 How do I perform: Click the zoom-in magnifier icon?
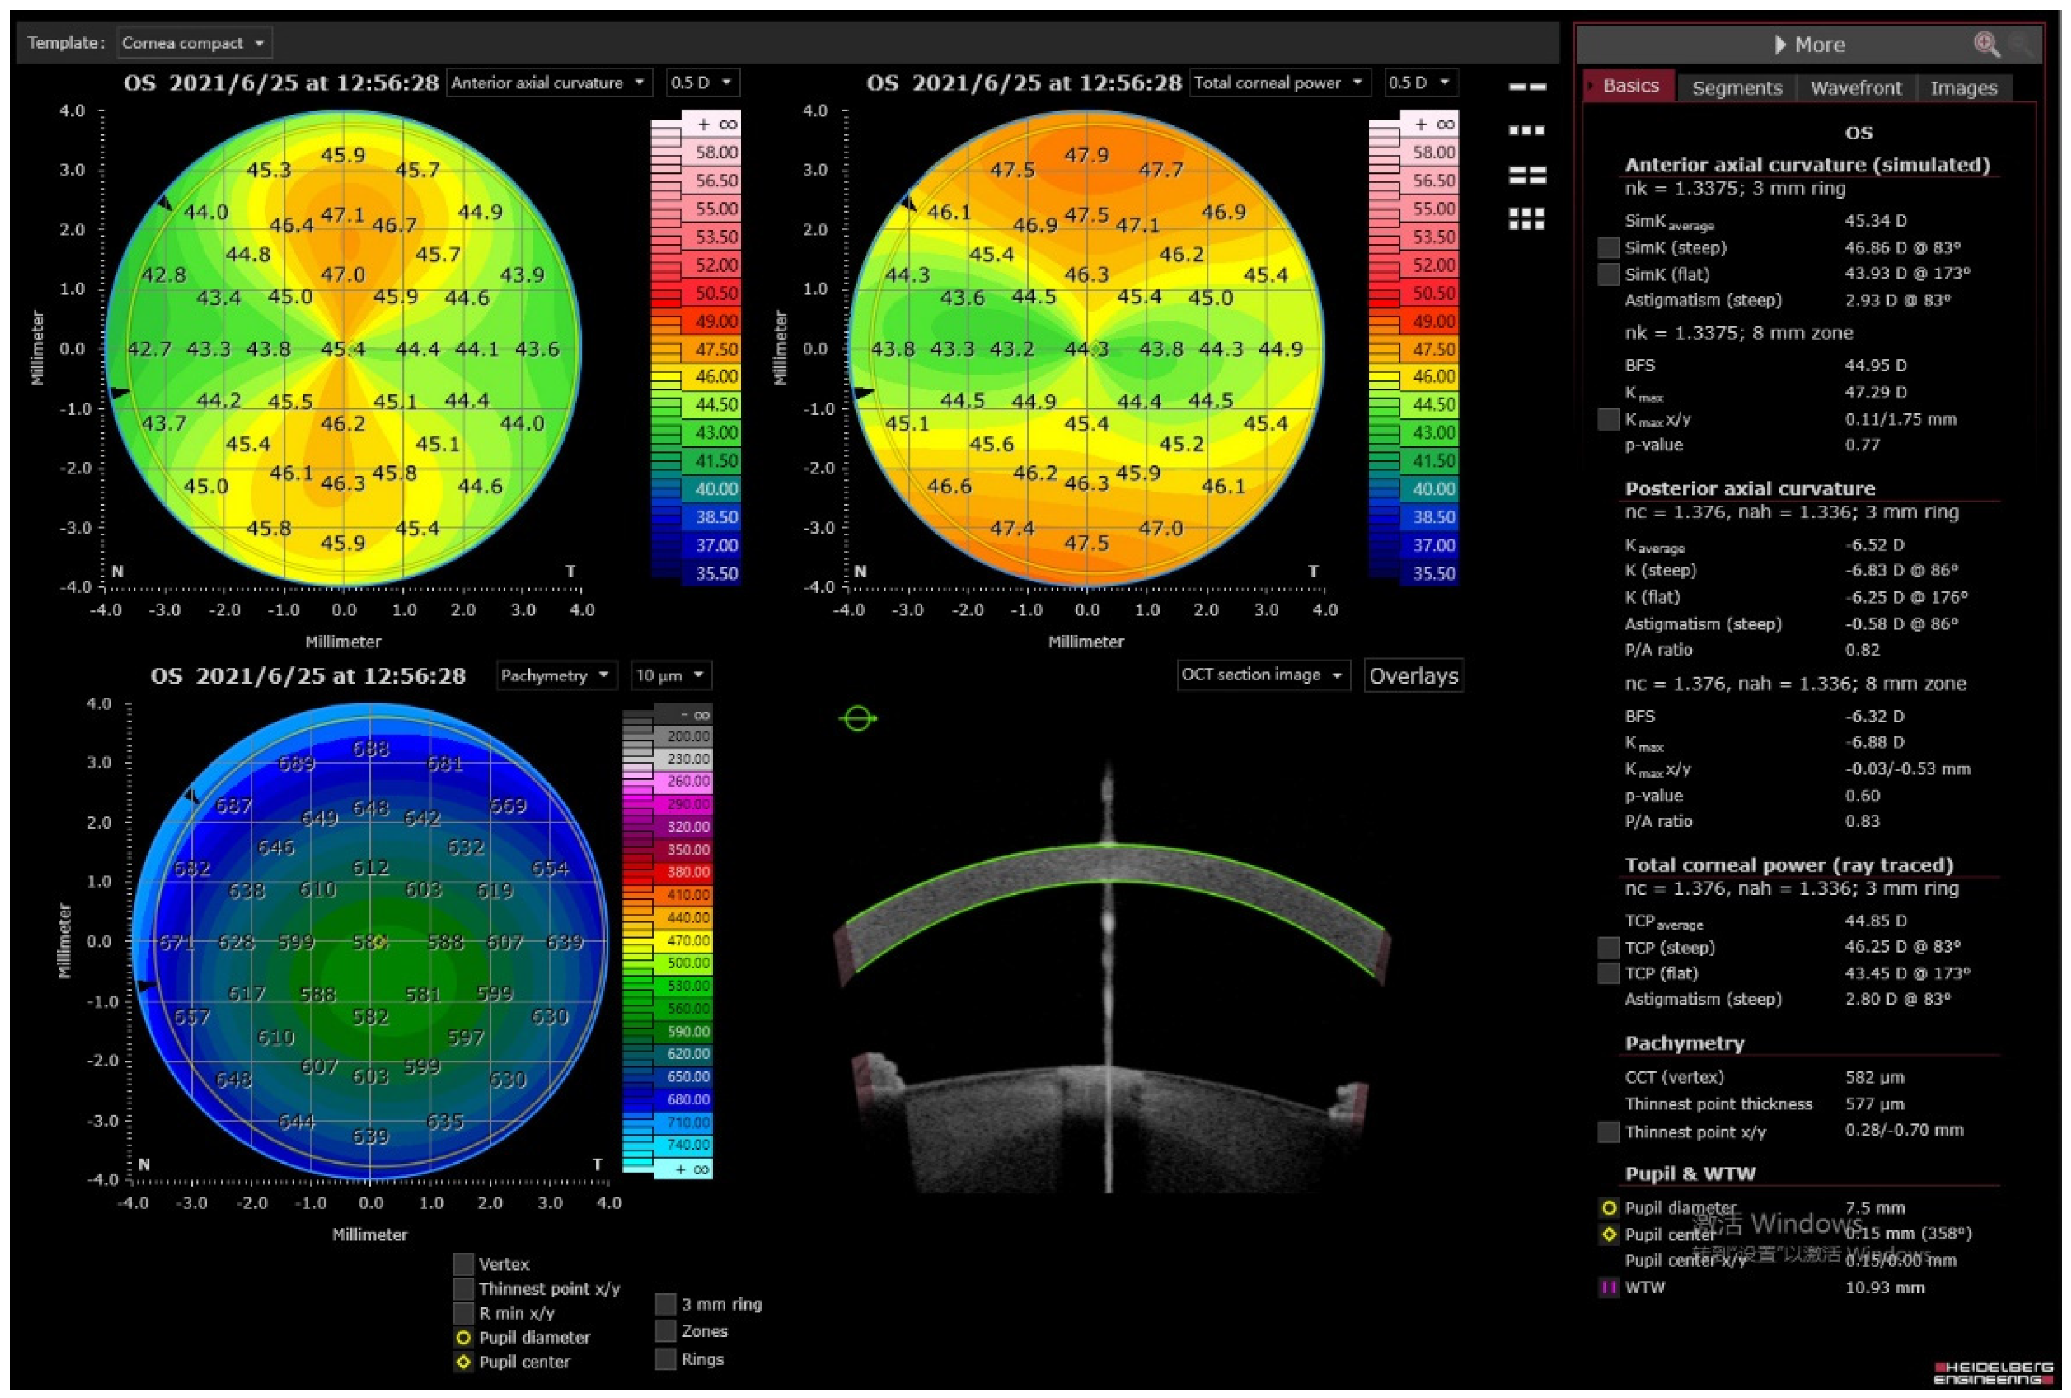point(1986,44)
